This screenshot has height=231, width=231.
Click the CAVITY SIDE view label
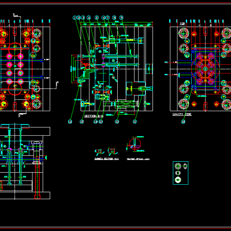(x=182, y=114)
